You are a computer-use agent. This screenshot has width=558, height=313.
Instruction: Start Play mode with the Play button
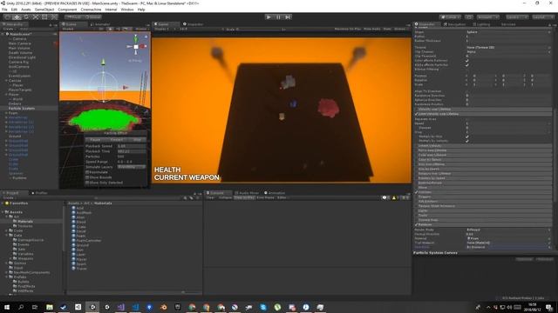269,17
